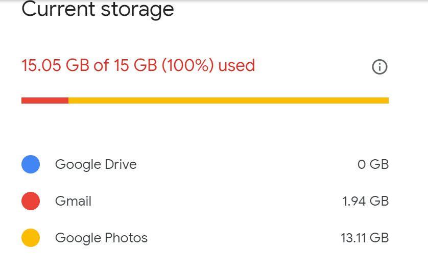Viewport: 428px width, 275px height.
Task: Click the word Drive in the legend
Action: [121, 164]
